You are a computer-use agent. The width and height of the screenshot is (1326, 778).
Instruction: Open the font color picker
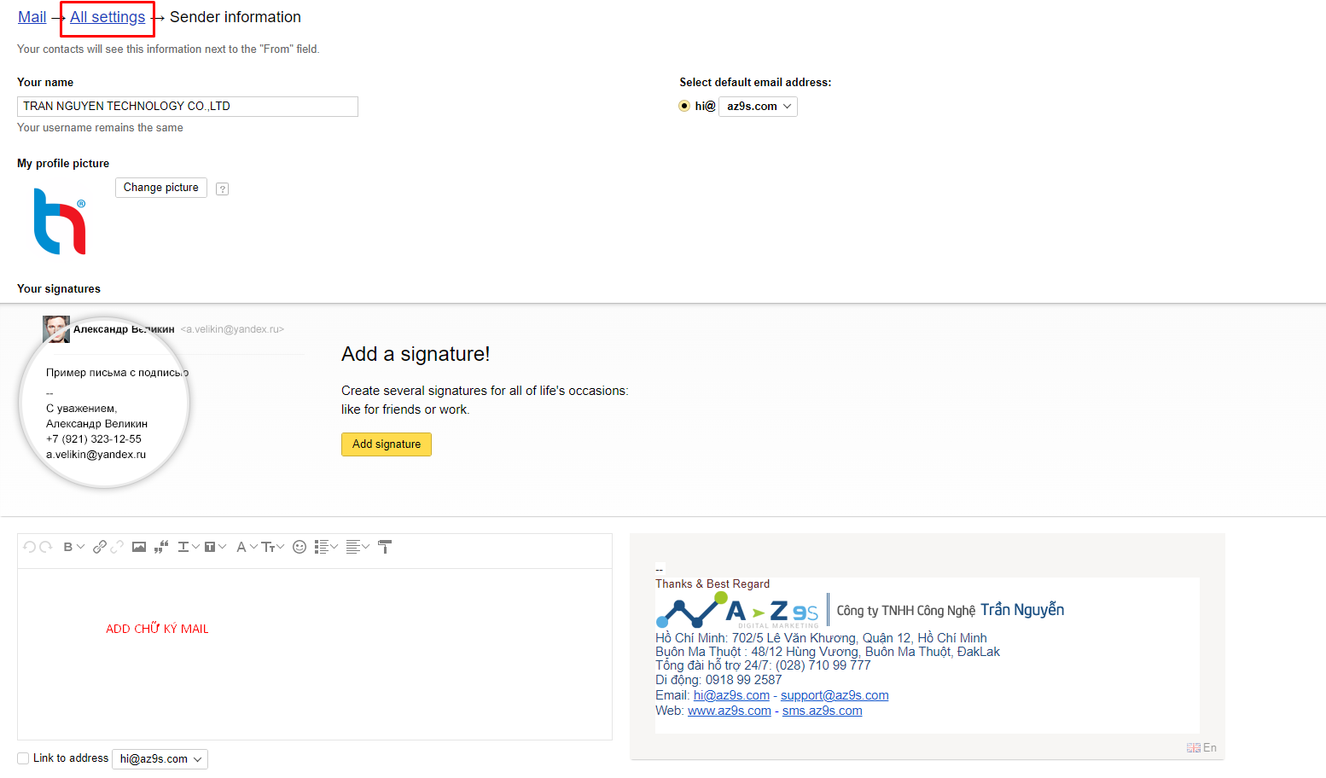click(241, 547)
